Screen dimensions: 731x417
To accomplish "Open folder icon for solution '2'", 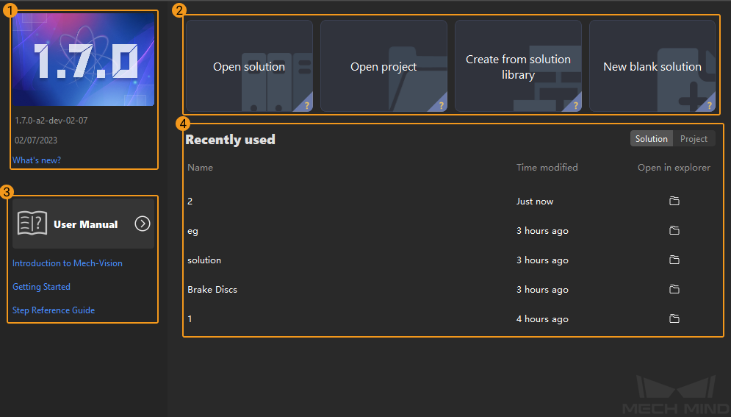I will (x=674, y=202).
